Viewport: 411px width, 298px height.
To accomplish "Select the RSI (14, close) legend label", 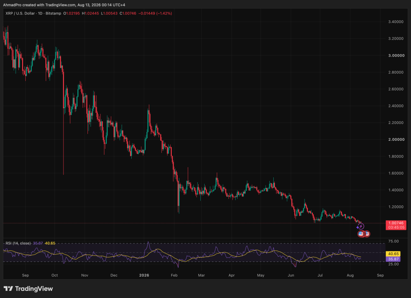I will [x=18, y=243].
